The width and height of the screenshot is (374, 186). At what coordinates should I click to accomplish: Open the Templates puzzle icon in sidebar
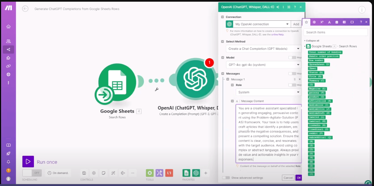(8, 58)
